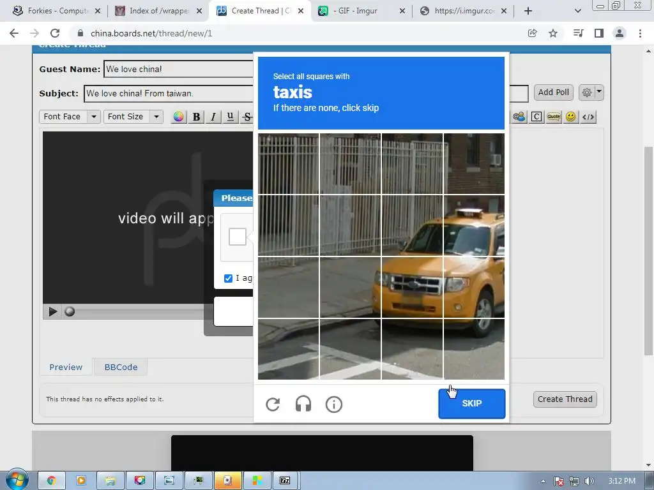The image size is (654, 490).
Task: Show hidden system tray icons
Action: pos(543,481)
